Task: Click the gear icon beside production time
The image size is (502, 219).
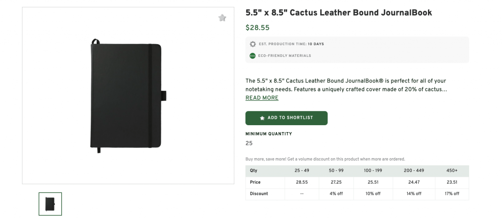Action: [253, 44]
